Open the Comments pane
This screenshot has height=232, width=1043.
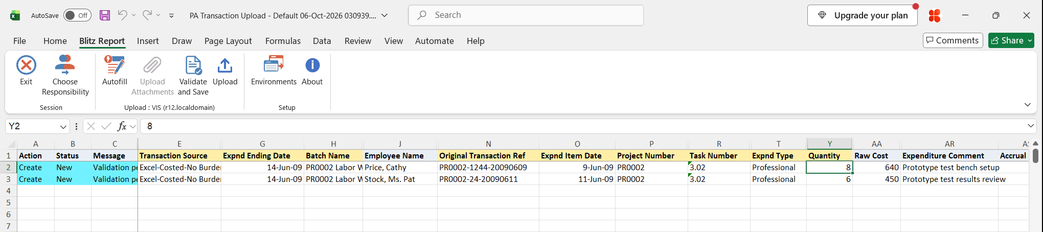[953, 40]
